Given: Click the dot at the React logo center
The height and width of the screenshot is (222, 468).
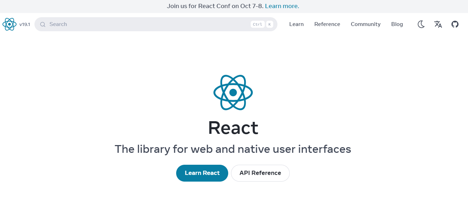Looking at the screenshot, I should point(233,92).
